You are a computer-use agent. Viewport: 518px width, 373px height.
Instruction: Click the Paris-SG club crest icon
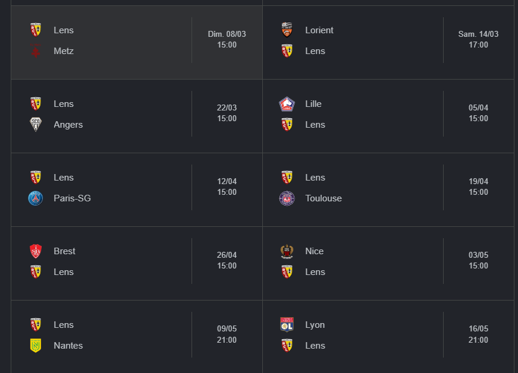pos(36,198)
